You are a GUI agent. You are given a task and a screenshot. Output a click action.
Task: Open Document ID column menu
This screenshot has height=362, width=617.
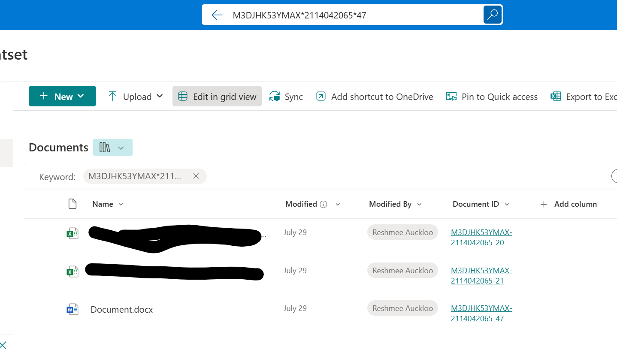point(507,205)
